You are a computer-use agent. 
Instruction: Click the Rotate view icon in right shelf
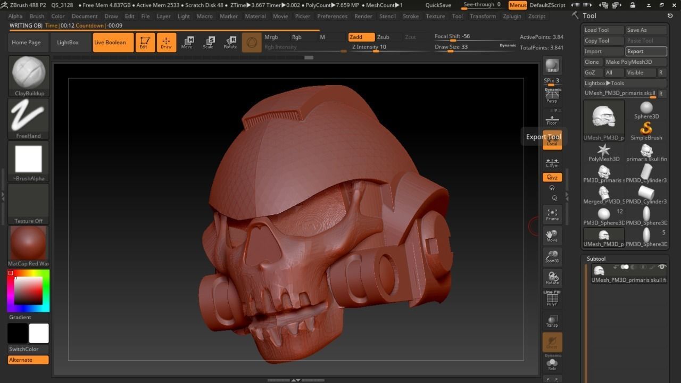[552, 278]
